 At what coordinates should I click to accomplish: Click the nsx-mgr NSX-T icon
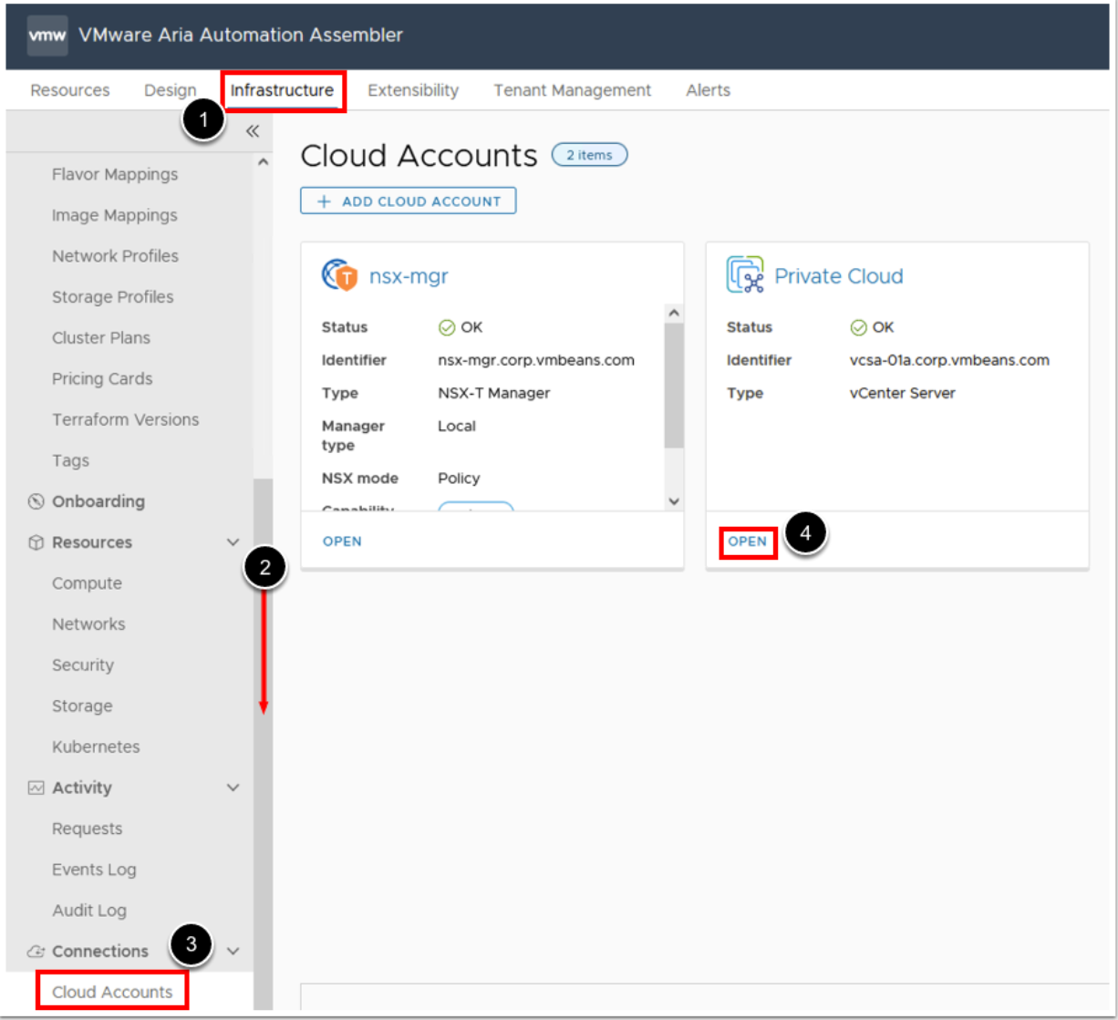[340, 275]
